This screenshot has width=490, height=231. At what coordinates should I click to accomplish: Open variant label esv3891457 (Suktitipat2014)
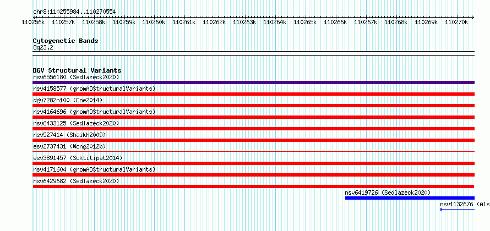(78, 158)
